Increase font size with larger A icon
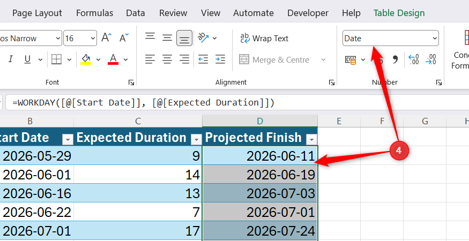 pyautogui.click(x=107, y=37)
